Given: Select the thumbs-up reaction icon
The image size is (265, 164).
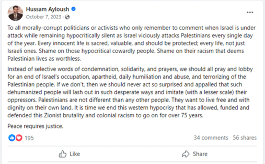Looking at the screenshot, I should (12, 137).
